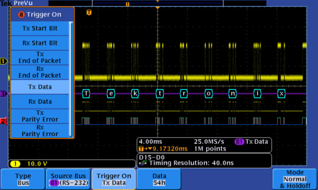Click decoded byte 'r' on the bus

coord(184,93)
